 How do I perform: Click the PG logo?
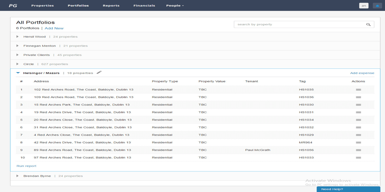tap(13, 6)
